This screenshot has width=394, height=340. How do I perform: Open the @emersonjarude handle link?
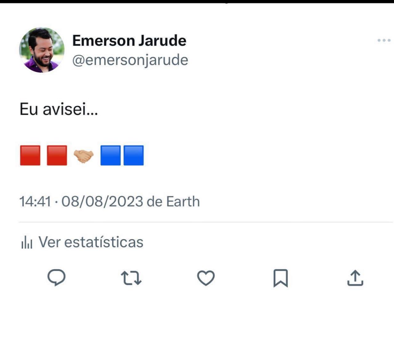130,60
